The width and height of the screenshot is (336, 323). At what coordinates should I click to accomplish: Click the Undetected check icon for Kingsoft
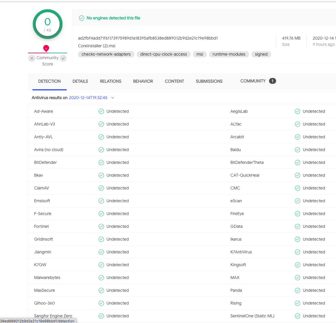coord(298,265)
